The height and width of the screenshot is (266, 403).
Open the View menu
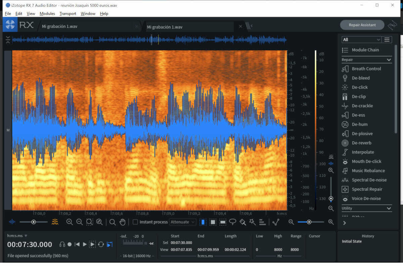31,14
